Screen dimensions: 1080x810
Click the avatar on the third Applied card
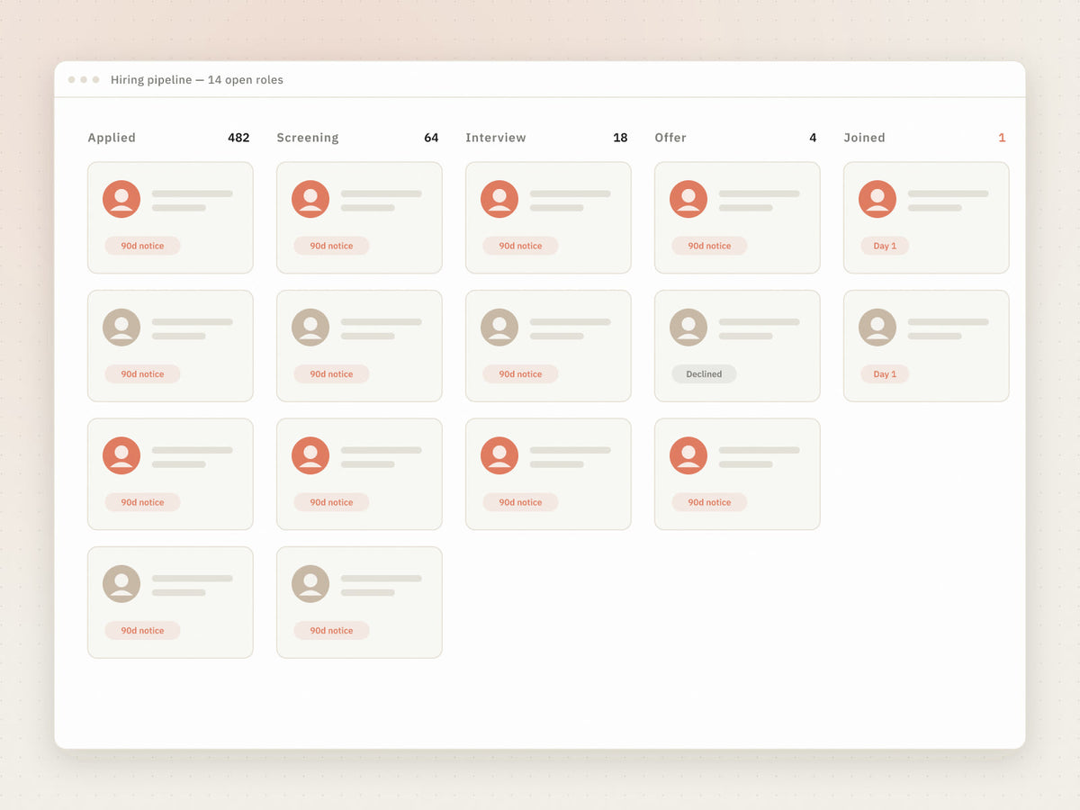coord(121,455)
